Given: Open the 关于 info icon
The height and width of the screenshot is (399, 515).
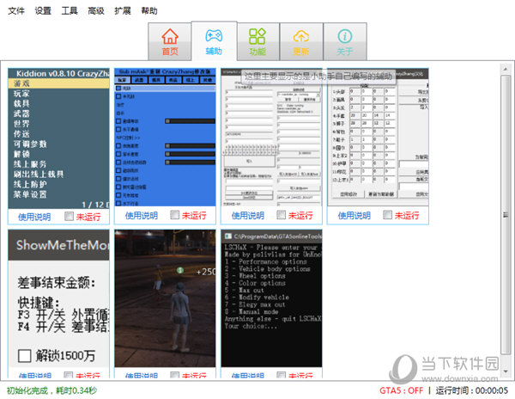Looking at the screenshot, I should [345, 41].
